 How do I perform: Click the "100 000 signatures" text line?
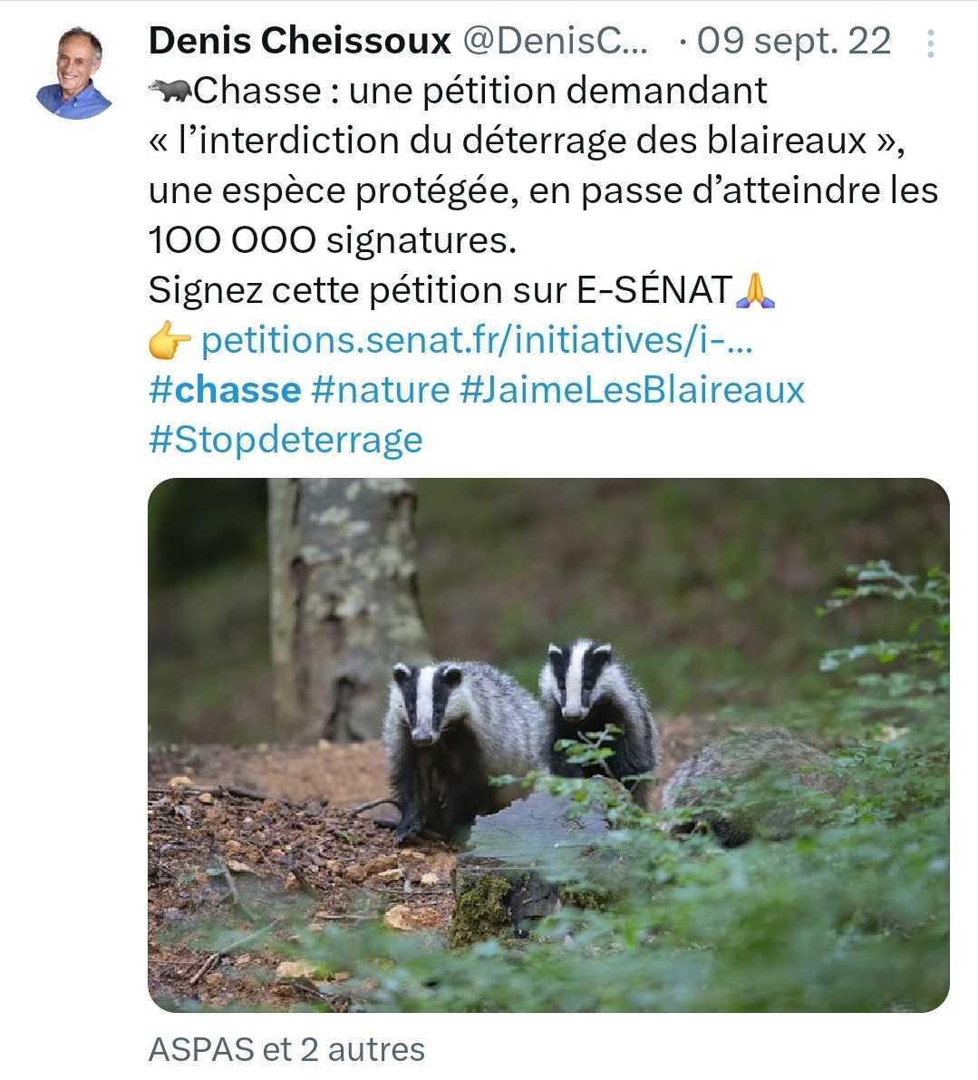pos(331,240)
